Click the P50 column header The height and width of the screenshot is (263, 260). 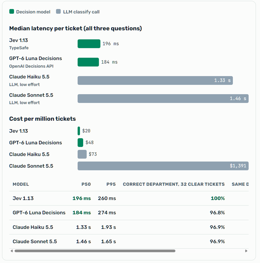click(x=86, y=184)
